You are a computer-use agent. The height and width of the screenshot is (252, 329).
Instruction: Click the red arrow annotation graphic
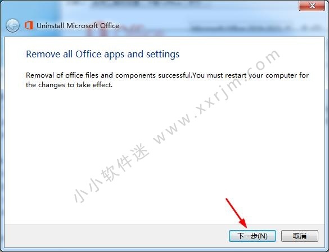pos(236,213)
